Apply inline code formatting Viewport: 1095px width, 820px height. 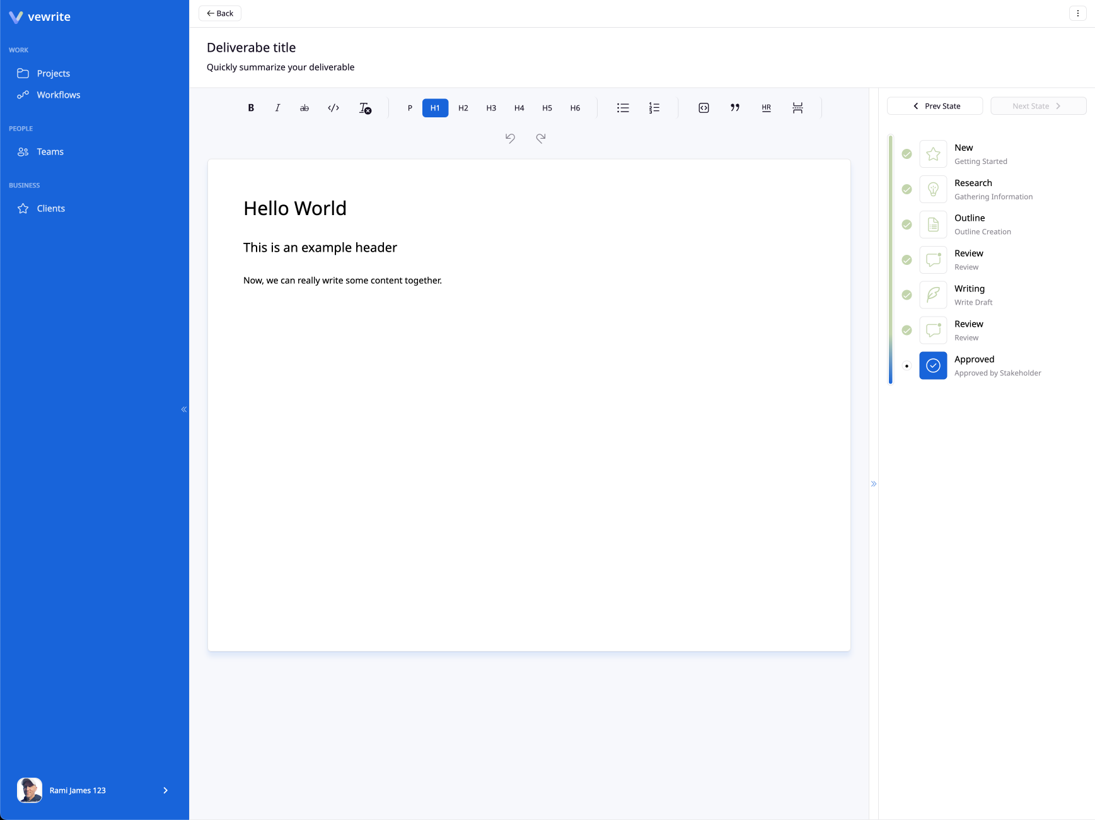(x=333, y=108)
